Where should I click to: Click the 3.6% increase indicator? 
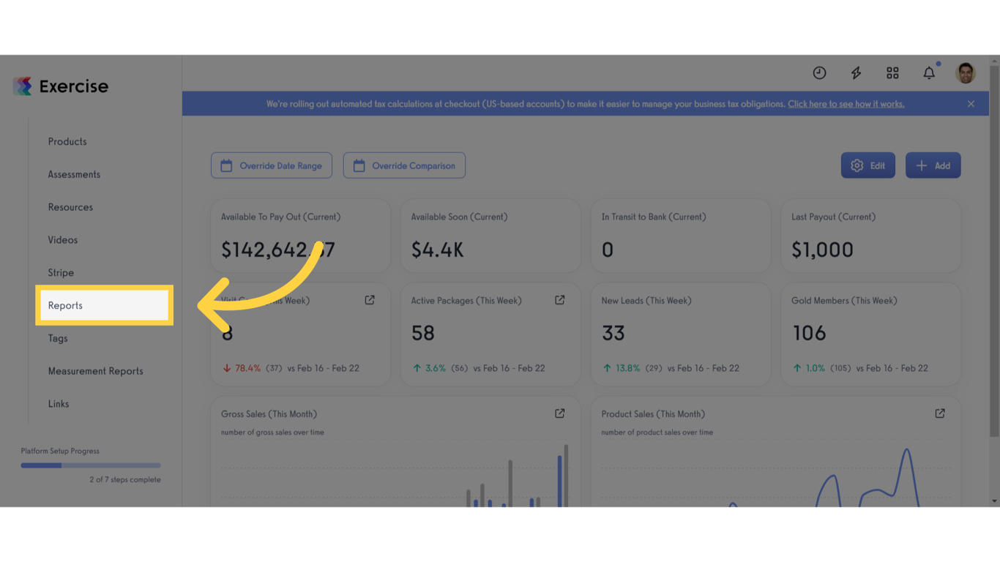pos(429,368)
